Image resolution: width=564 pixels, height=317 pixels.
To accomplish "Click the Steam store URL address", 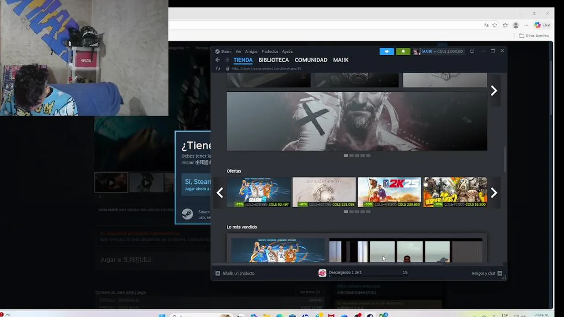I will (266, 69).
